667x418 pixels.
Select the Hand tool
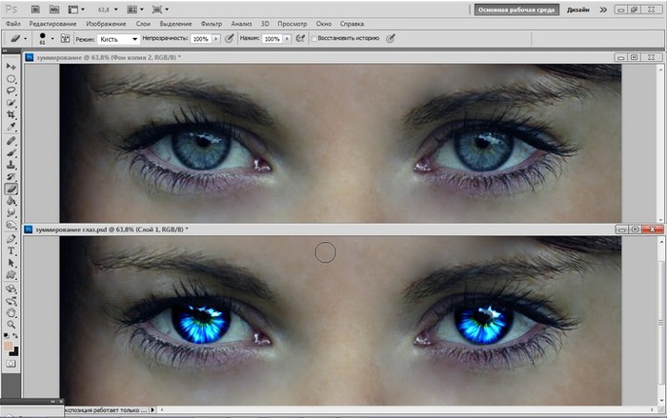point(11,313)
